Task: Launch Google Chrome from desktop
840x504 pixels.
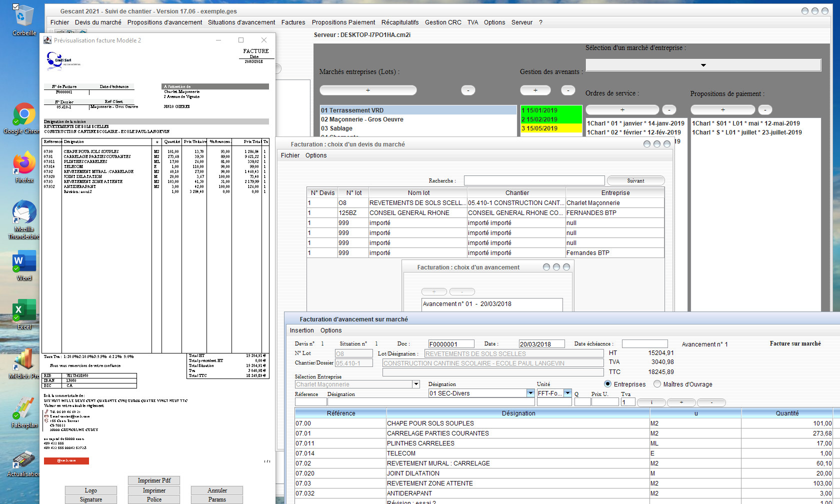Action: pyautogui.click(x=23, y=118)
